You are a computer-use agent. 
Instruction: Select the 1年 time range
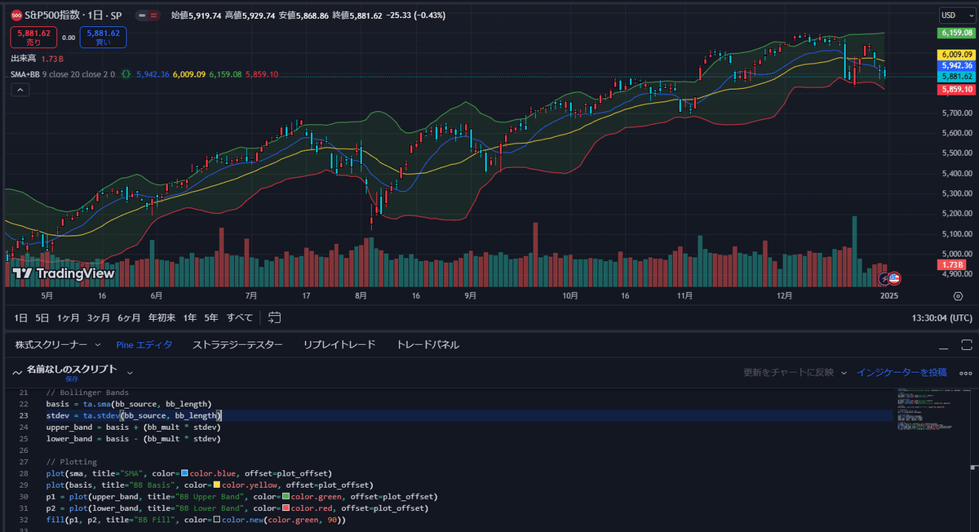click(189, 317)
